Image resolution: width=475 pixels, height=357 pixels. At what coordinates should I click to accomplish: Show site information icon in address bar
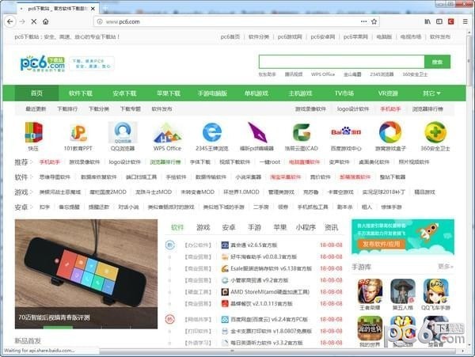coord(100,21)
